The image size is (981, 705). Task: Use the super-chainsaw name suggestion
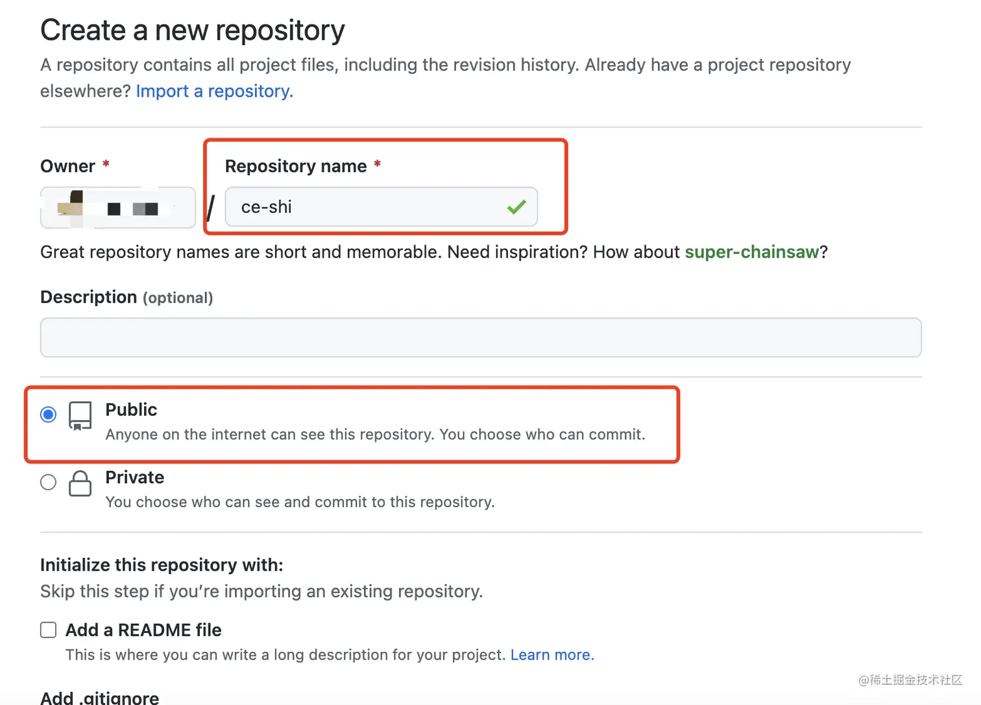751,252
